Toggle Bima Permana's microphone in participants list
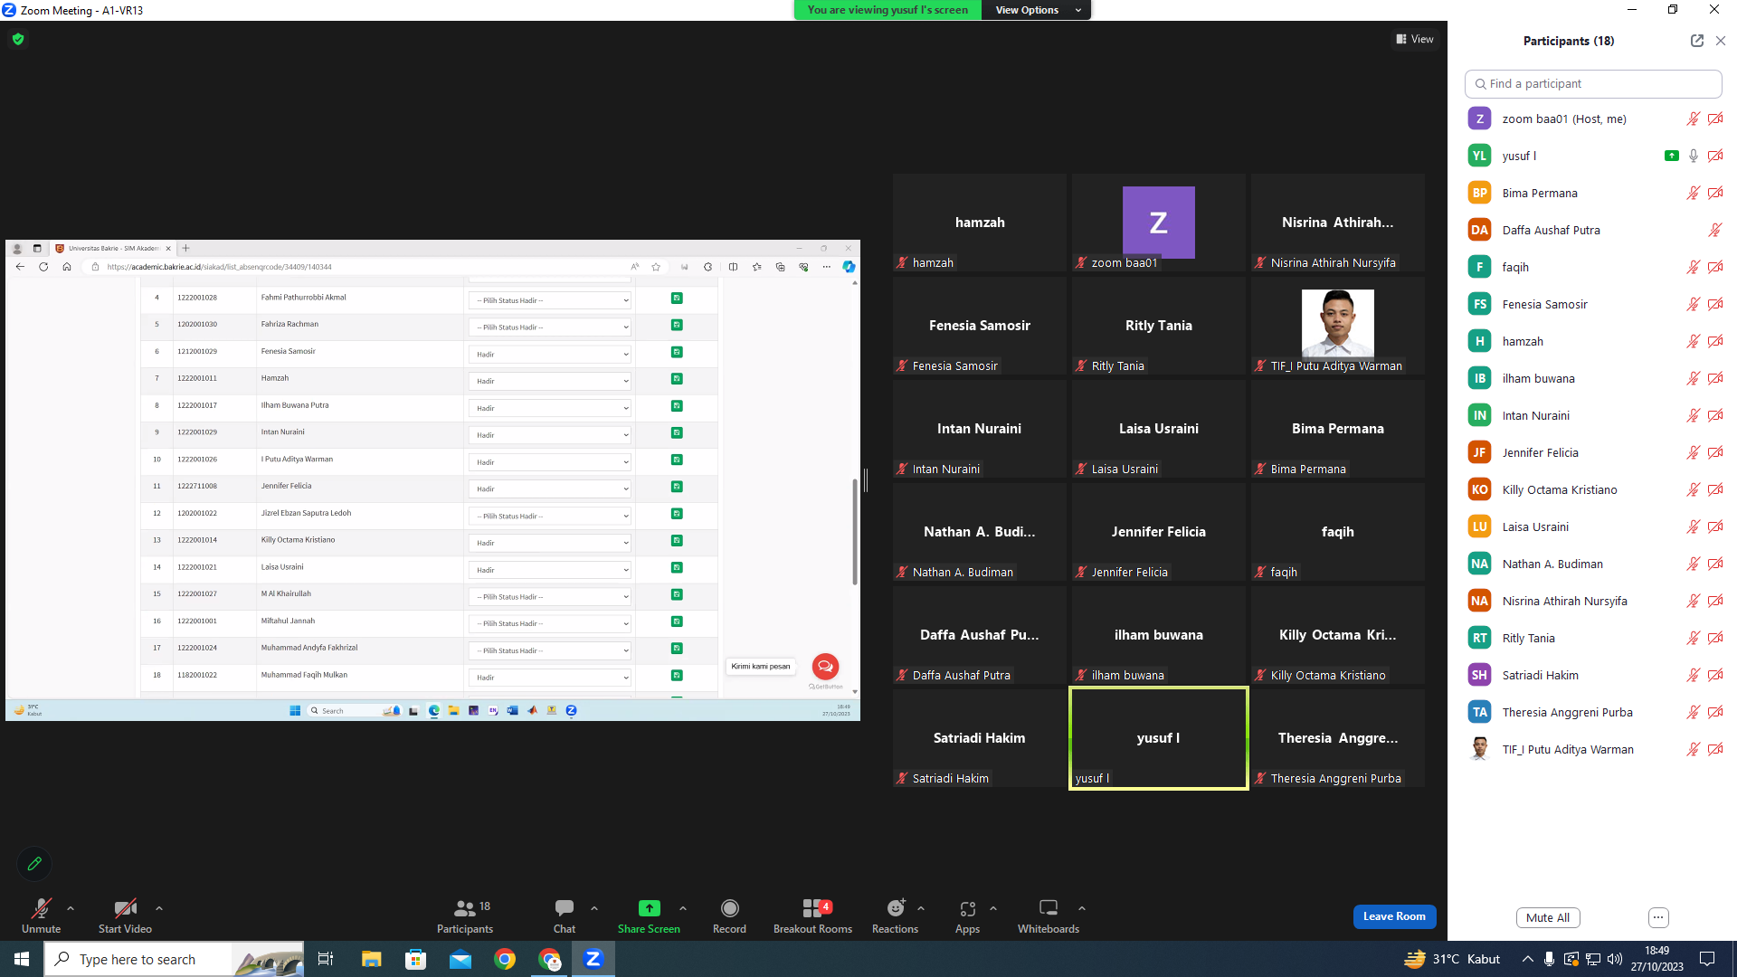The width and height of the screenshot is (1737, 977). [x=1693, y=193]
